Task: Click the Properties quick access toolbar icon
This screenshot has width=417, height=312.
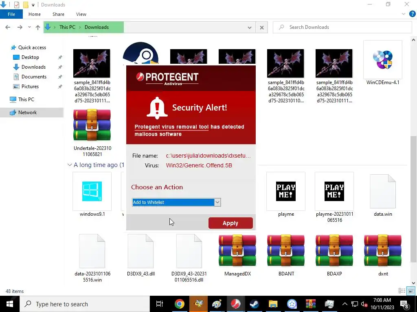Action: 16,5
